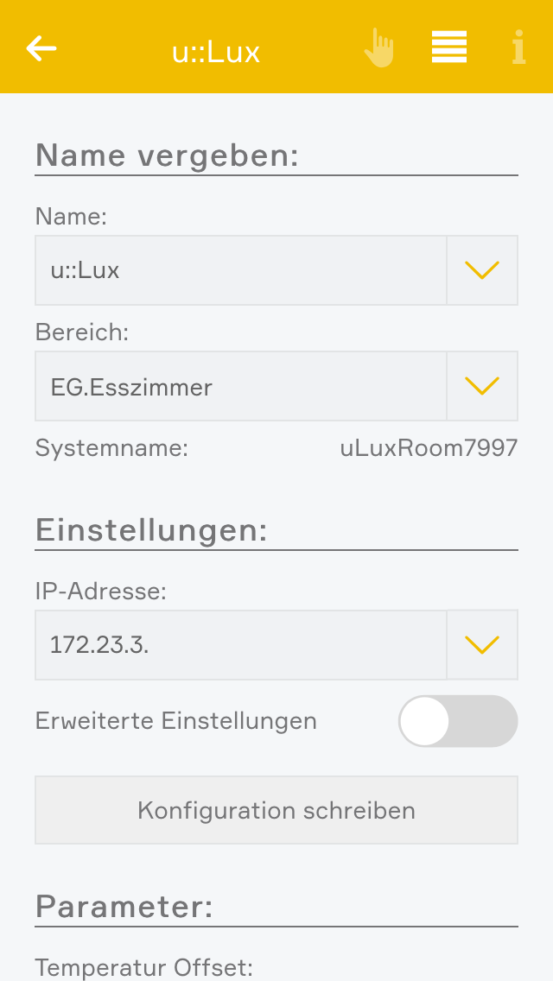This screenshot has height=981, width=553.
Task: Tap the hand pointer icon in header
Action: 378,47
